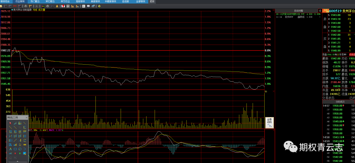Open the 行业板块 tab
The height and width of the screenshot is (163, 355).
tap(20, 2)
